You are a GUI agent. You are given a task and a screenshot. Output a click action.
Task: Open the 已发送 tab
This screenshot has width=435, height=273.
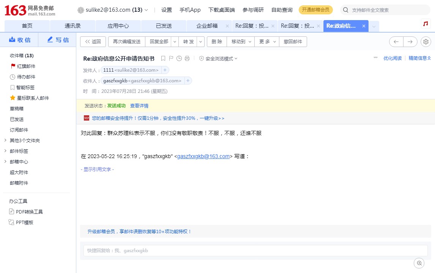coord(164,26)
